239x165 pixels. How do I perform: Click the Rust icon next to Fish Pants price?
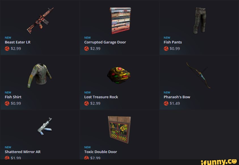click(x=166, y=49)
